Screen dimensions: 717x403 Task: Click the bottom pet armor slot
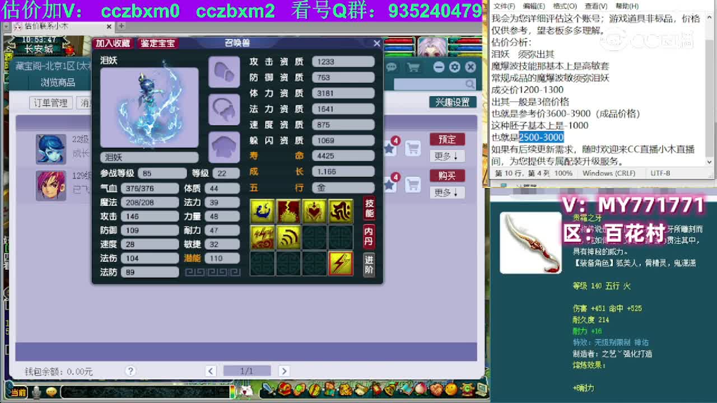(x=224, y=147)
